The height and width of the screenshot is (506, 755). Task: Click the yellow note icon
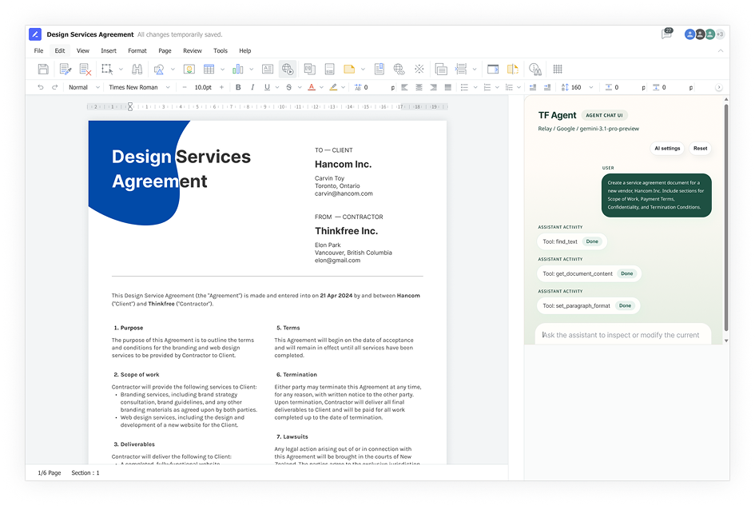[349, 69]
